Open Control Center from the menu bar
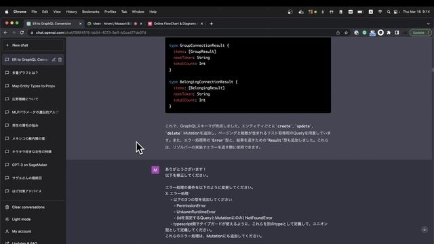This screenshot has height=244, width=434. [396, 12]
